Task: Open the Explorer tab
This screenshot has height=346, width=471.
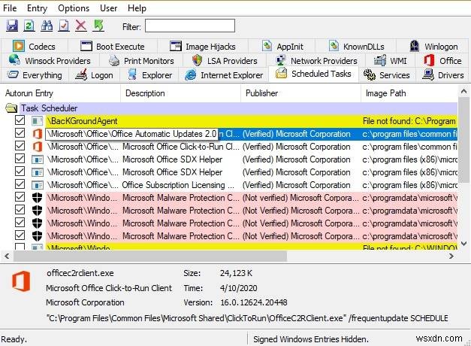Action: [149, 75]
